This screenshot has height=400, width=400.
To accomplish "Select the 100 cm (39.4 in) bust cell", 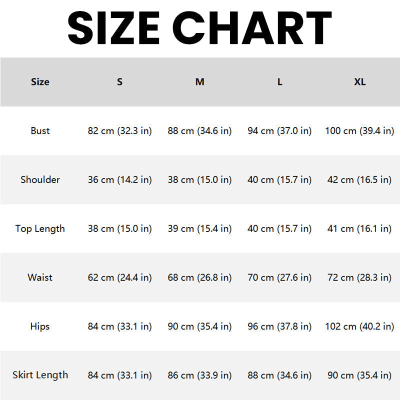I will tap(359, 131).
